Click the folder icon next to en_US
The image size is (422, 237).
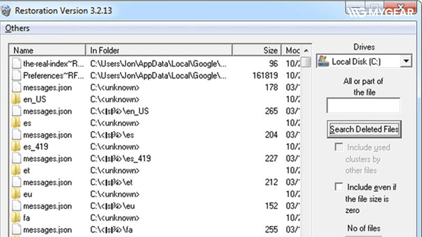pos(16,100)
